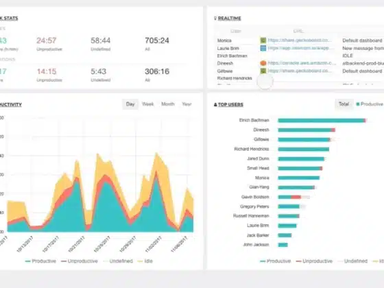Click Erlich Bachman's bar in Top Users
This screenshot has height=288, width=384.
(322, 120)
